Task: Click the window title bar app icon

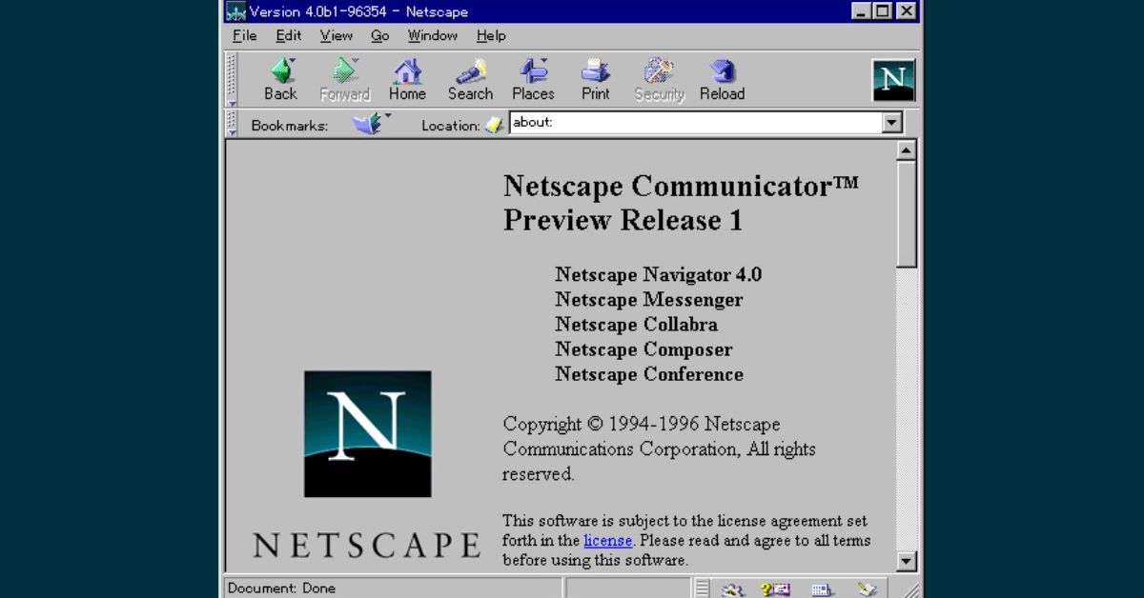Action: click(x=235, y=11)
